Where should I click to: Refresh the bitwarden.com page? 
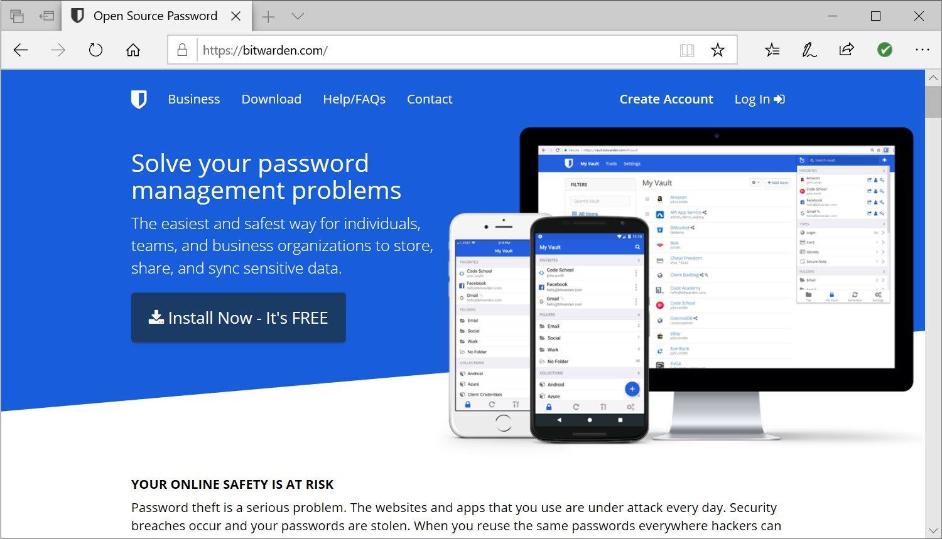(95, 50)
